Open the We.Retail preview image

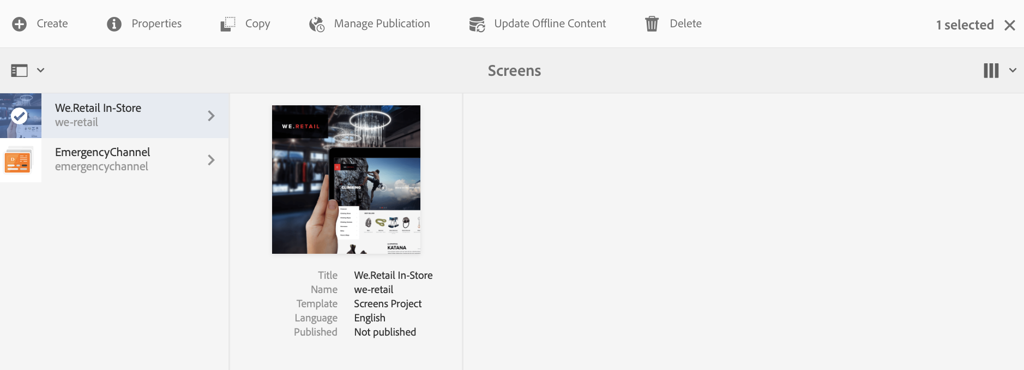click(x=346, y=180)
